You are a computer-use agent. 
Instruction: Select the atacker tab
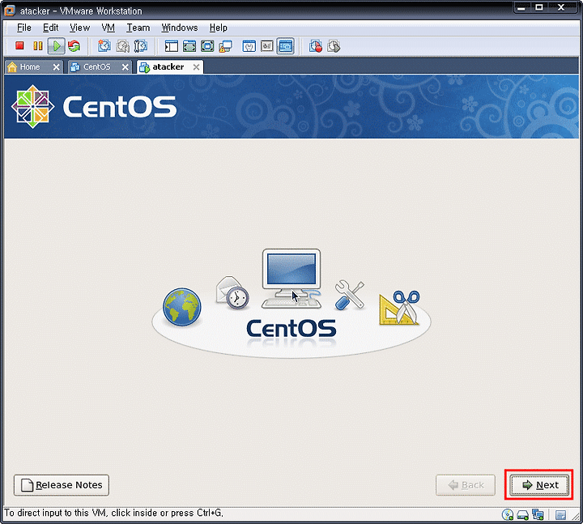pos(168,67)
